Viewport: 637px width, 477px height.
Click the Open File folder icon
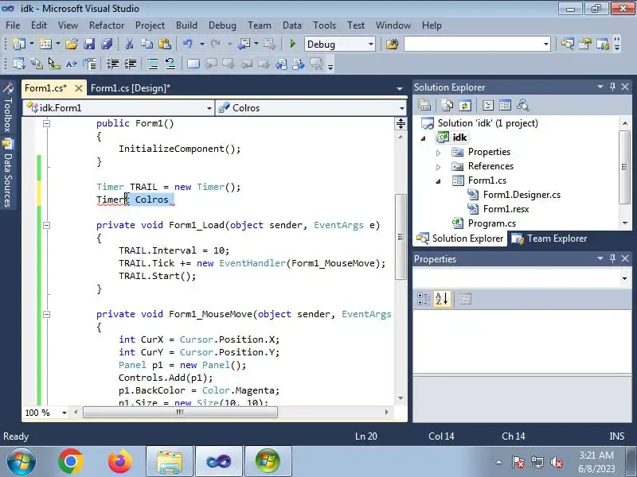72,44
